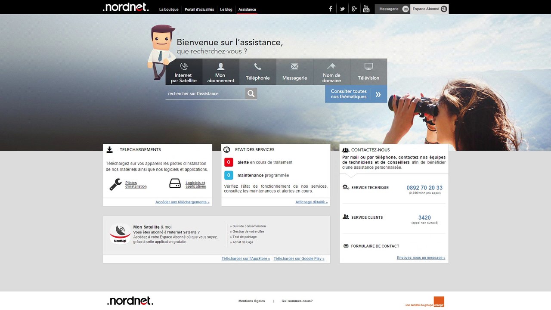The image size is (551, 310).
Task: Open the Assistance menu item
Action: pos(247,9)
